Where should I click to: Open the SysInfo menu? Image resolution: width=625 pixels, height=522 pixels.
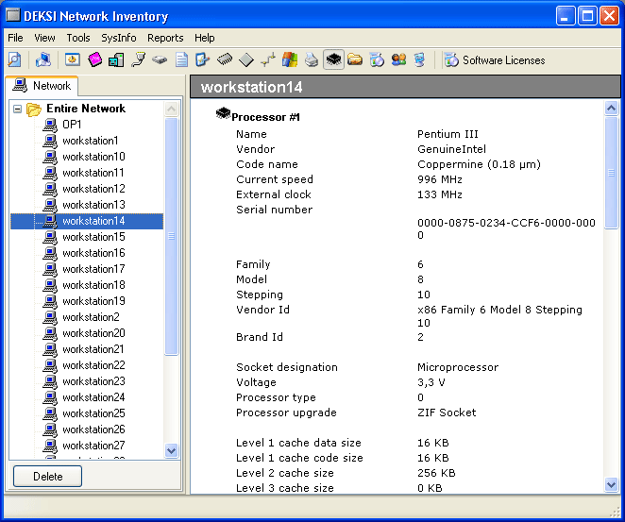[119, 38]
